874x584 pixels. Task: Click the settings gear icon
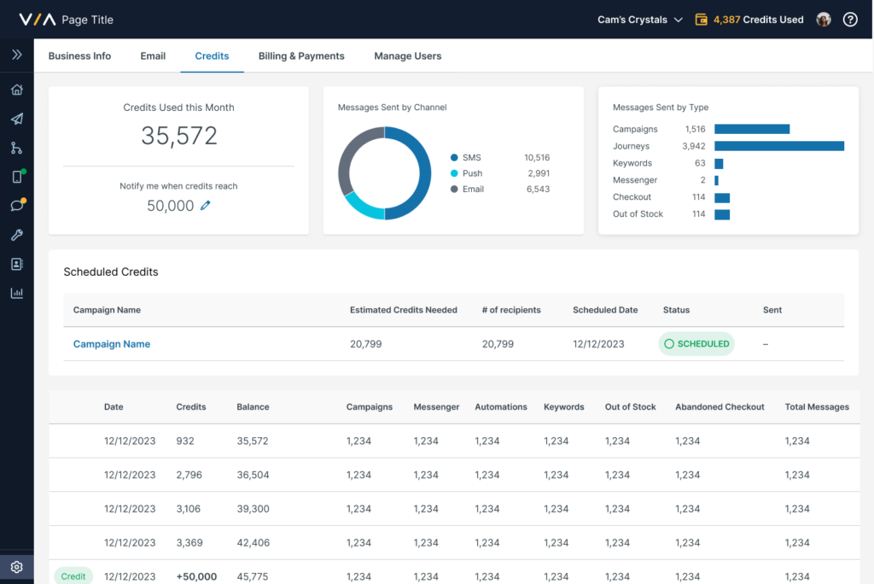click(16, 567)
